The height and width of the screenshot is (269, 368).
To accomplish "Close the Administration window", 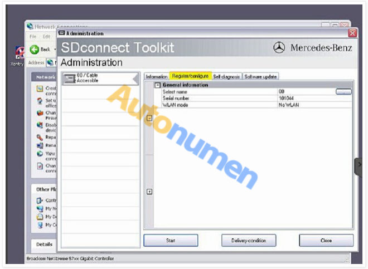I will 352,33.
